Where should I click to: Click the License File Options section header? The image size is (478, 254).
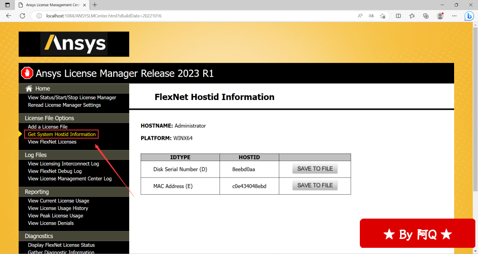pyautogui.click(x=74, y=118)
